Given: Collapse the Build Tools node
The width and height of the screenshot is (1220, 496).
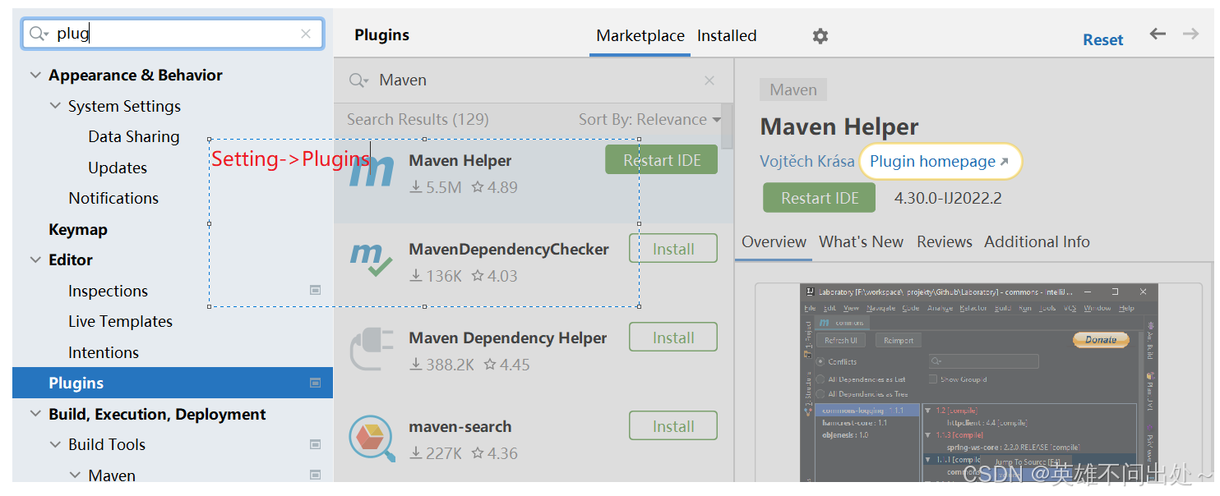Looking at the screenshot, I should [x=55, y=445].
